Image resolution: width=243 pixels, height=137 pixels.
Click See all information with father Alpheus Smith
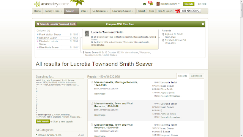[171, 117]
